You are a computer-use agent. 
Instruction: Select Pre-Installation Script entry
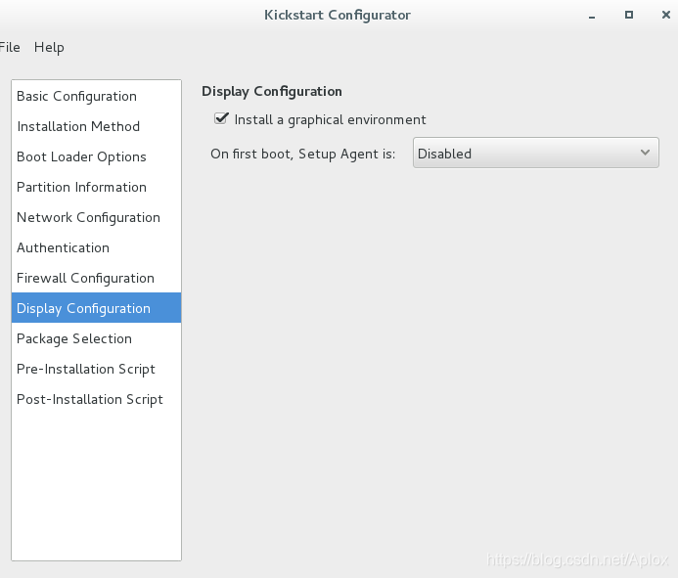coord(96,369)
